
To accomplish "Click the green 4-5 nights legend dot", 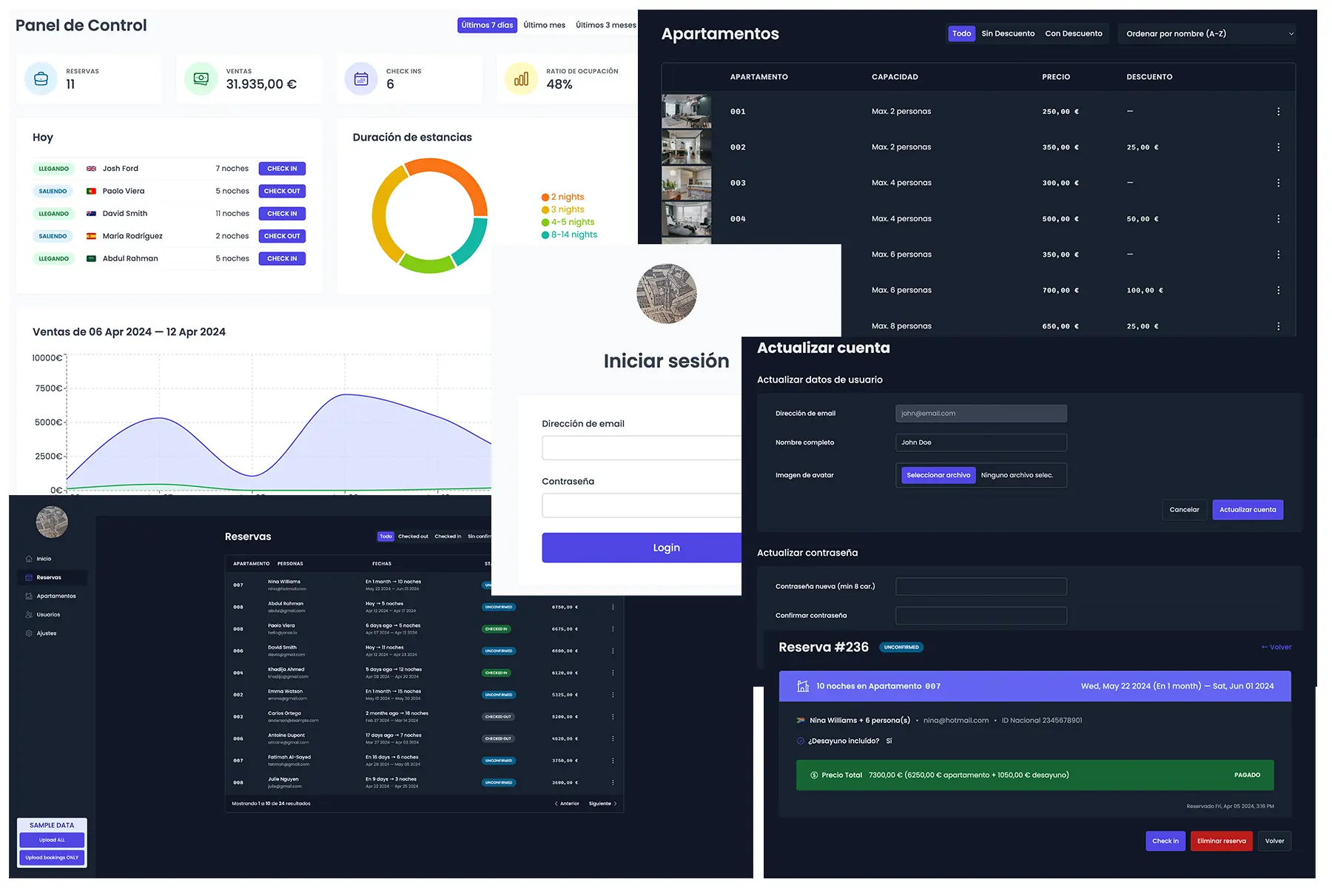I will [x=545, y=223].
